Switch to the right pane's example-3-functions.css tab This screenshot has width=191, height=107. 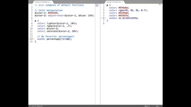click(113, 2)
